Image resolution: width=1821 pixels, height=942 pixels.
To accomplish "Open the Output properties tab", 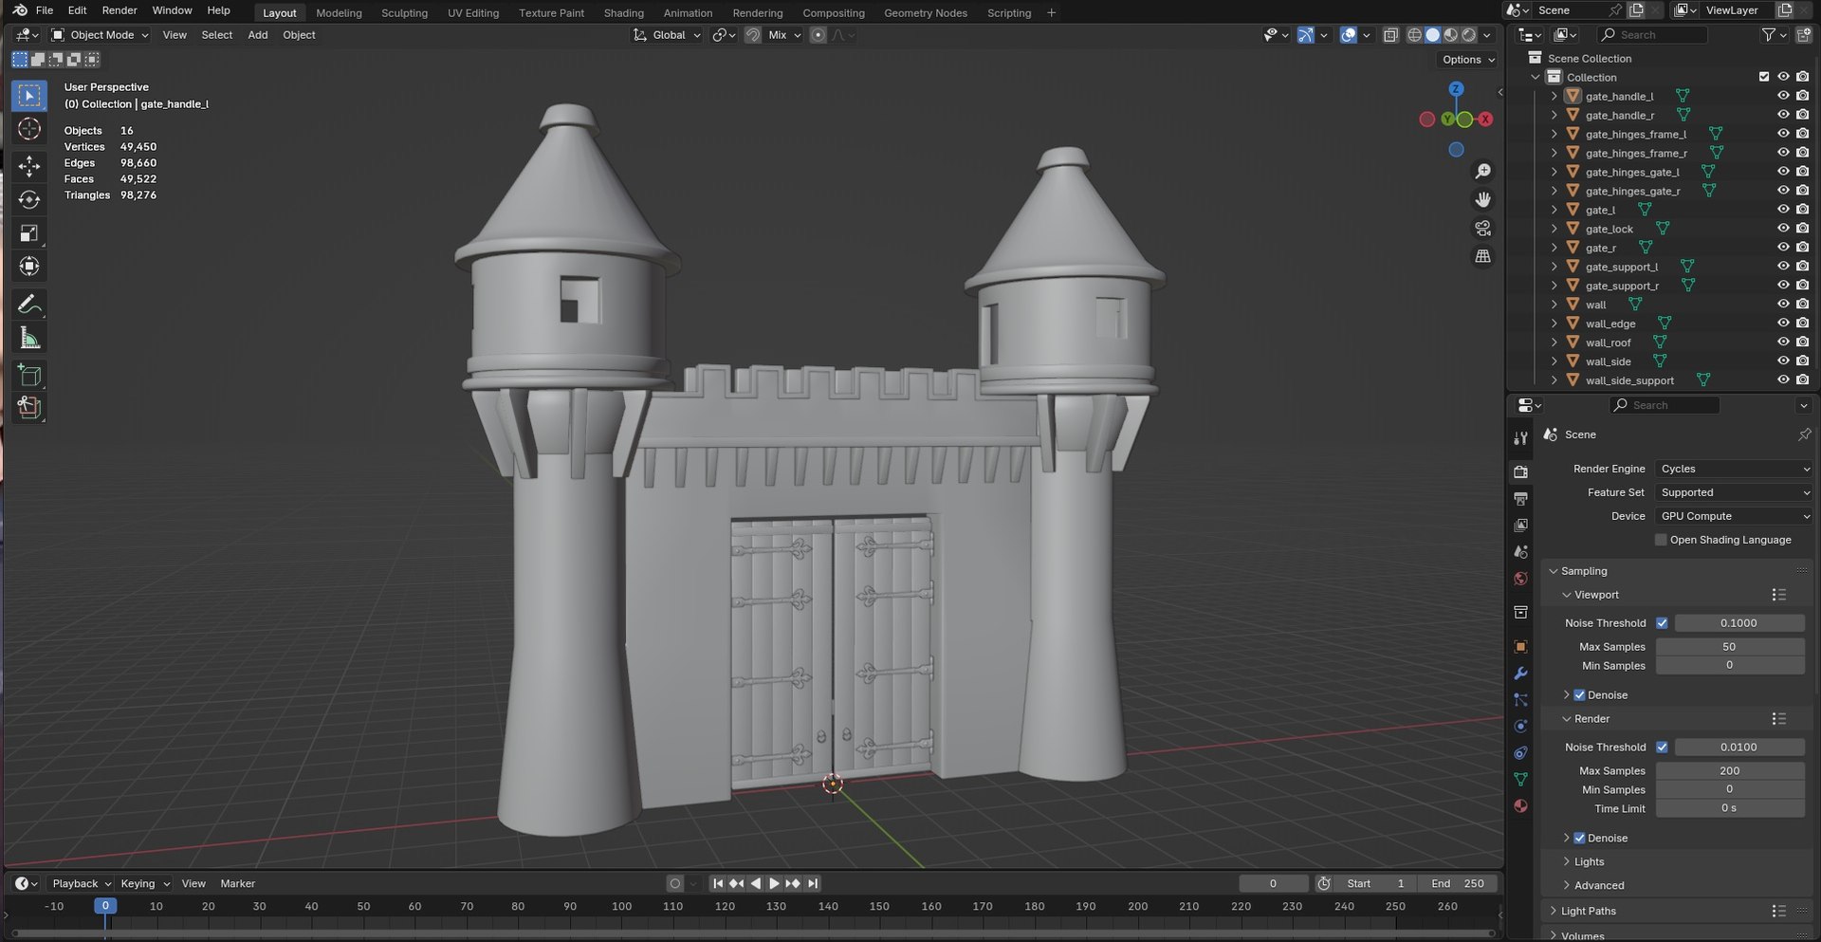I will click(1521, 498).
